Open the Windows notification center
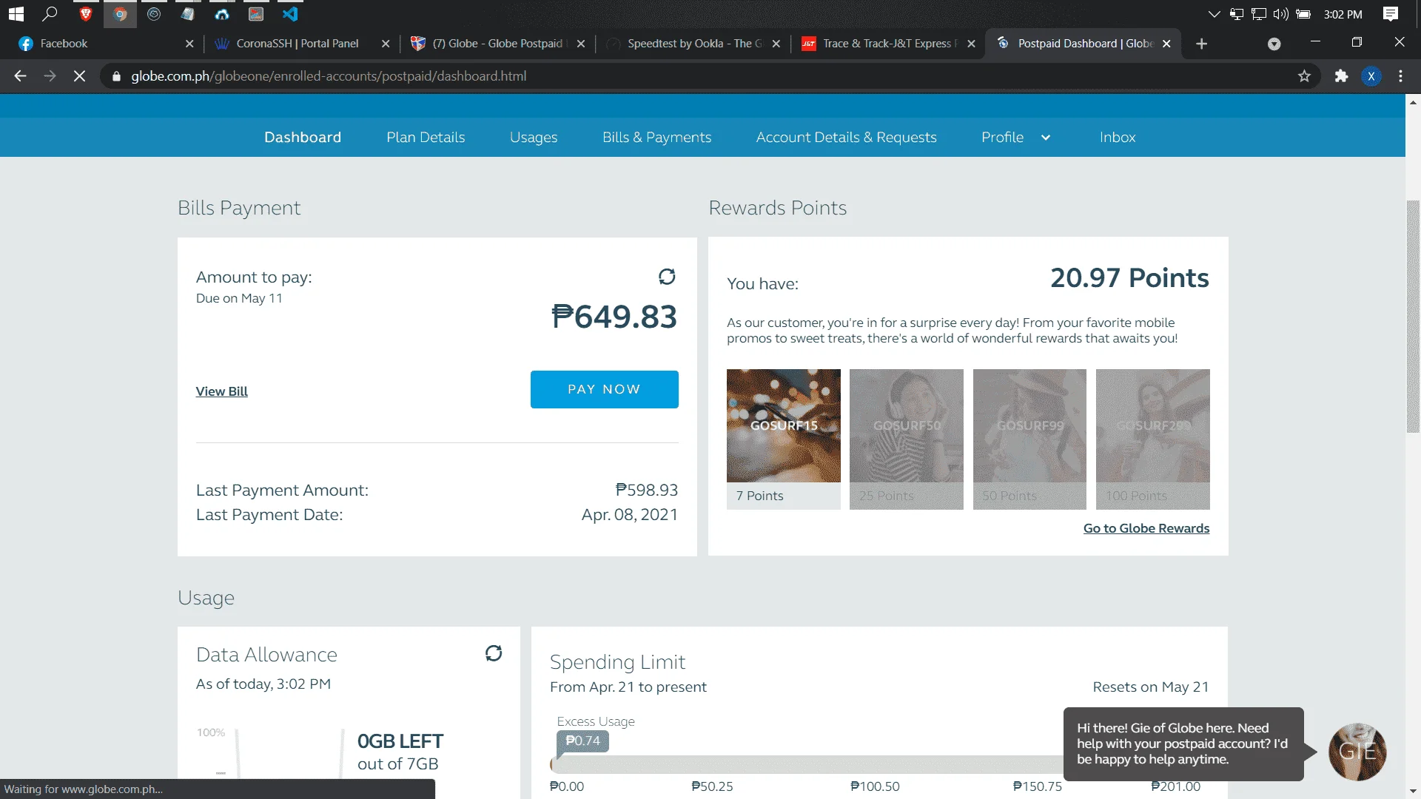Screen dimensions: 1421x799 click(x=1391, y=14)
